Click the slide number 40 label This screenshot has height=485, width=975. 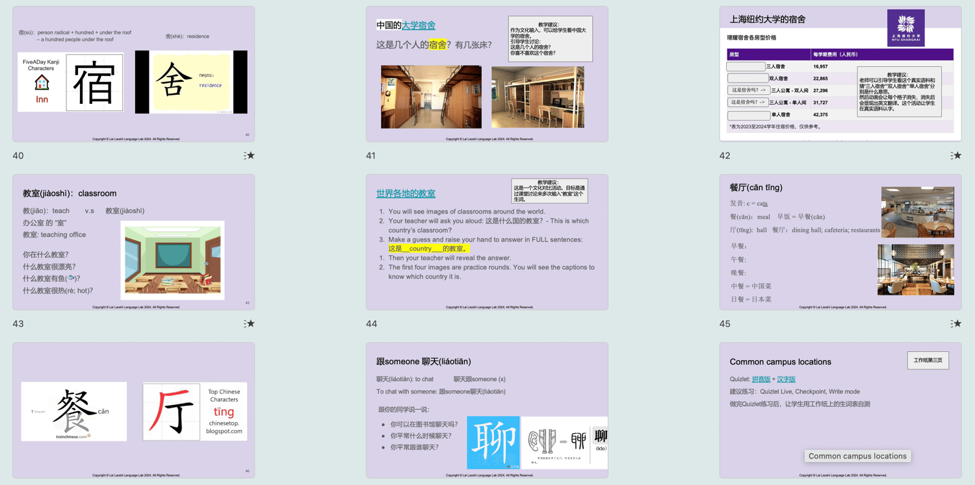pos(18,156)
